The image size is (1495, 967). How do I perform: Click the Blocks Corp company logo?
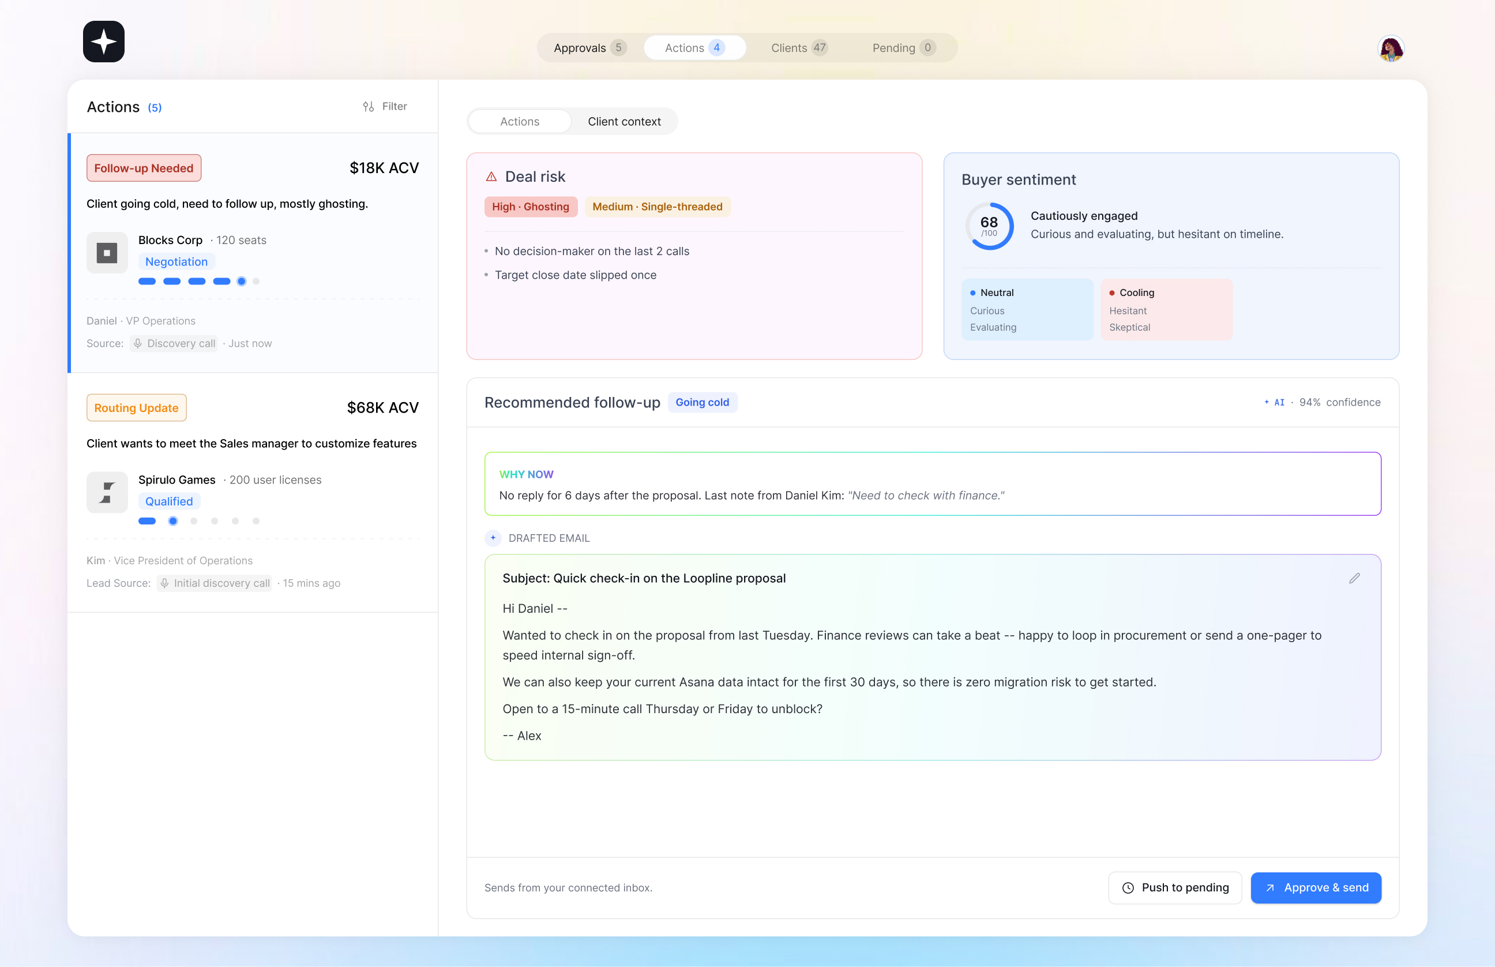pyautogui.click(x=107, y=253)
